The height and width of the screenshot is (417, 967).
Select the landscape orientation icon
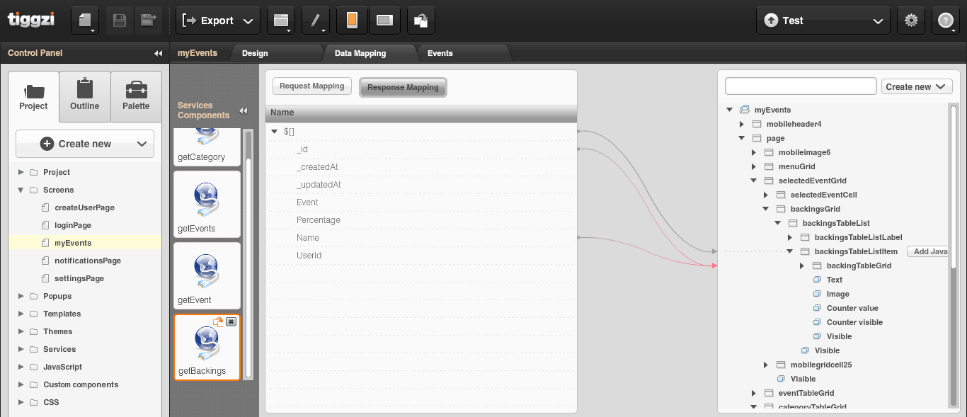(x=384, y=21)
